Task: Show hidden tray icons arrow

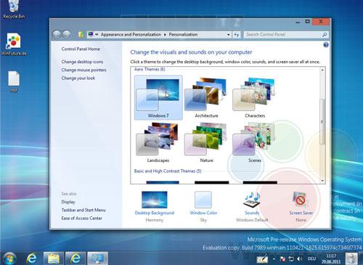Action: (274, 258)
